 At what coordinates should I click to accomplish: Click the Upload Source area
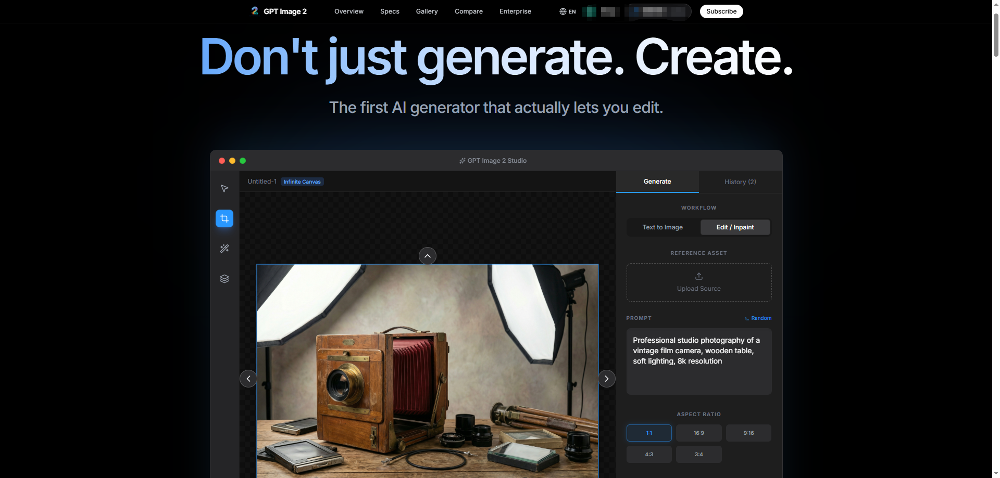698,282
